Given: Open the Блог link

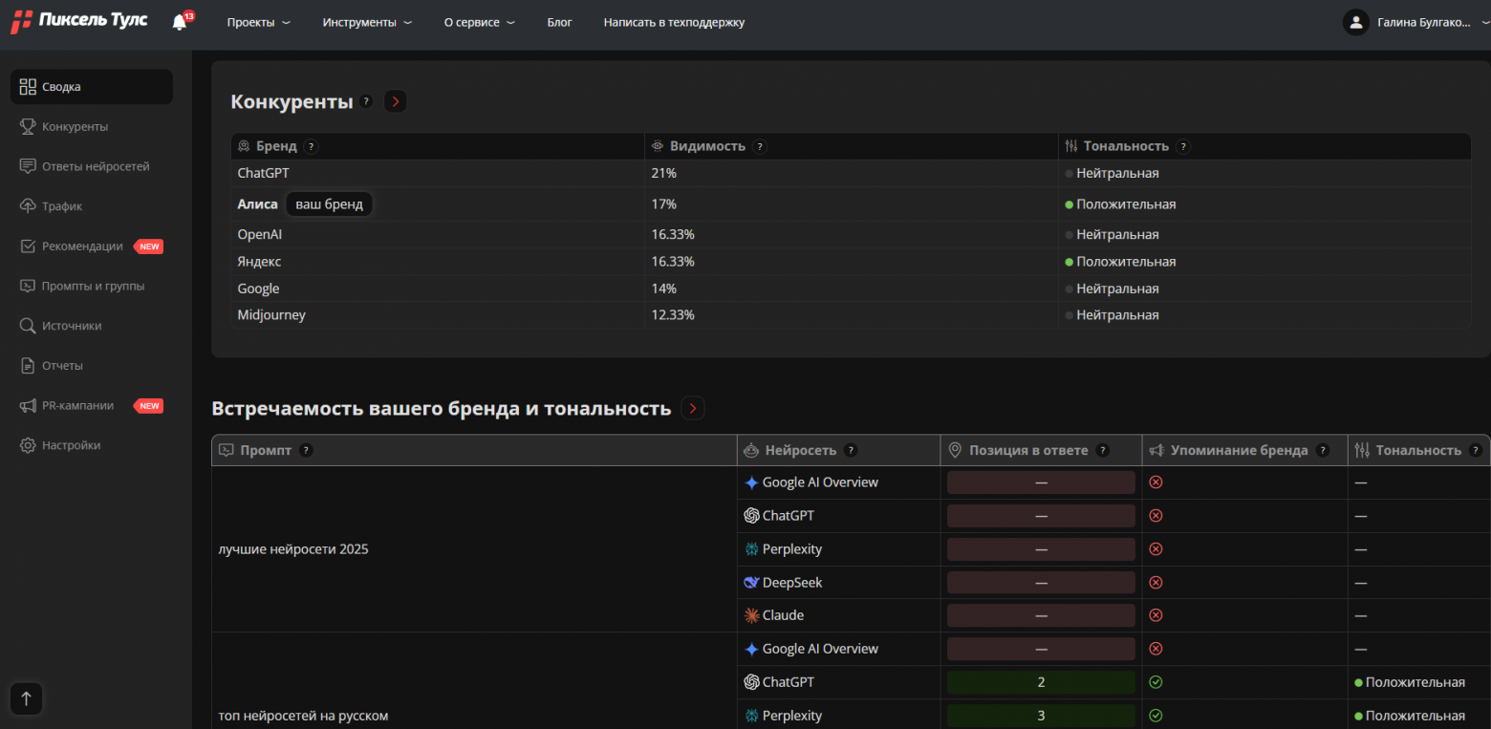Looking at the screenshot, I should click(x=559, y=22).
